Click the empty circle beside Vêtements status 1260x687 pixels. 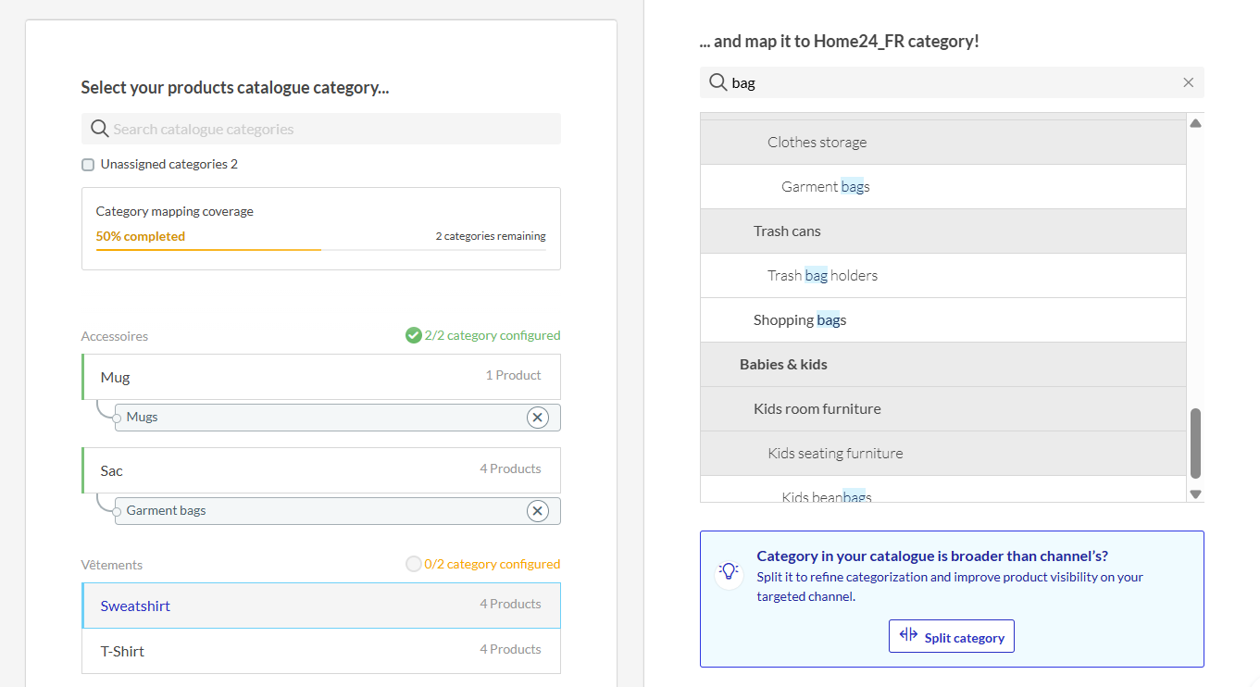413,564
